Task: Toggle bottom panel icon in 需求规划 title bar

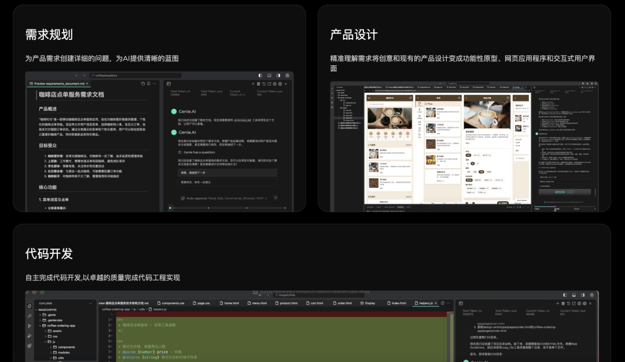Action: click(270, 75)
